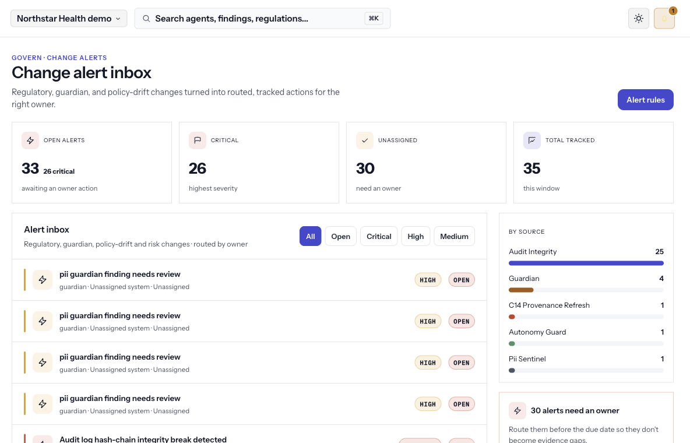Image resolution: width=690 pixels, height=443 pixels.
Task: Click the ⌘K shortcut badge
Action: point(374,19)
